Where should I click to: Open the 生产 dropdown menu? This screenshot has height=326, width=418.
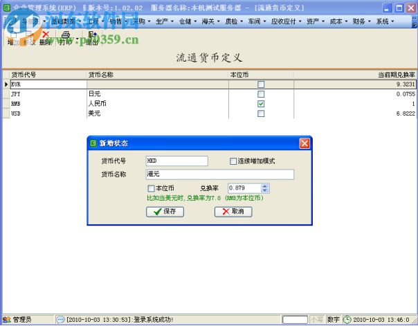click(x=165, y=21)
